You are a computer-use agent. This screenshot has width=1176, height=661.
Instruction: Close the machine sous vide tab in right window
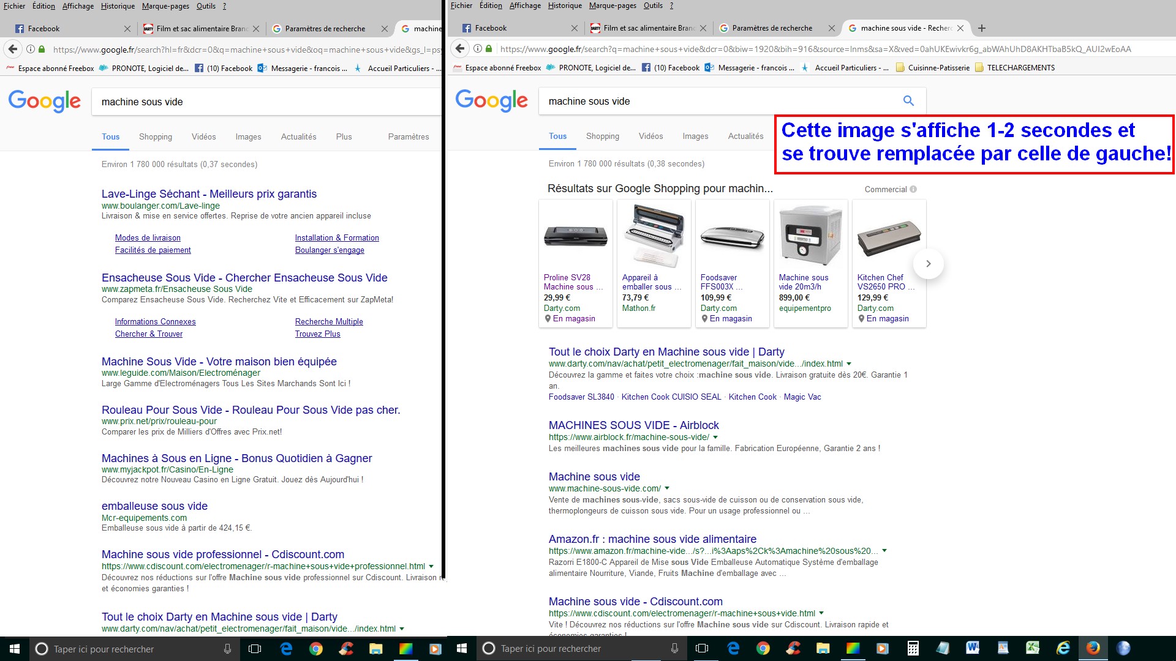(960, 28)
